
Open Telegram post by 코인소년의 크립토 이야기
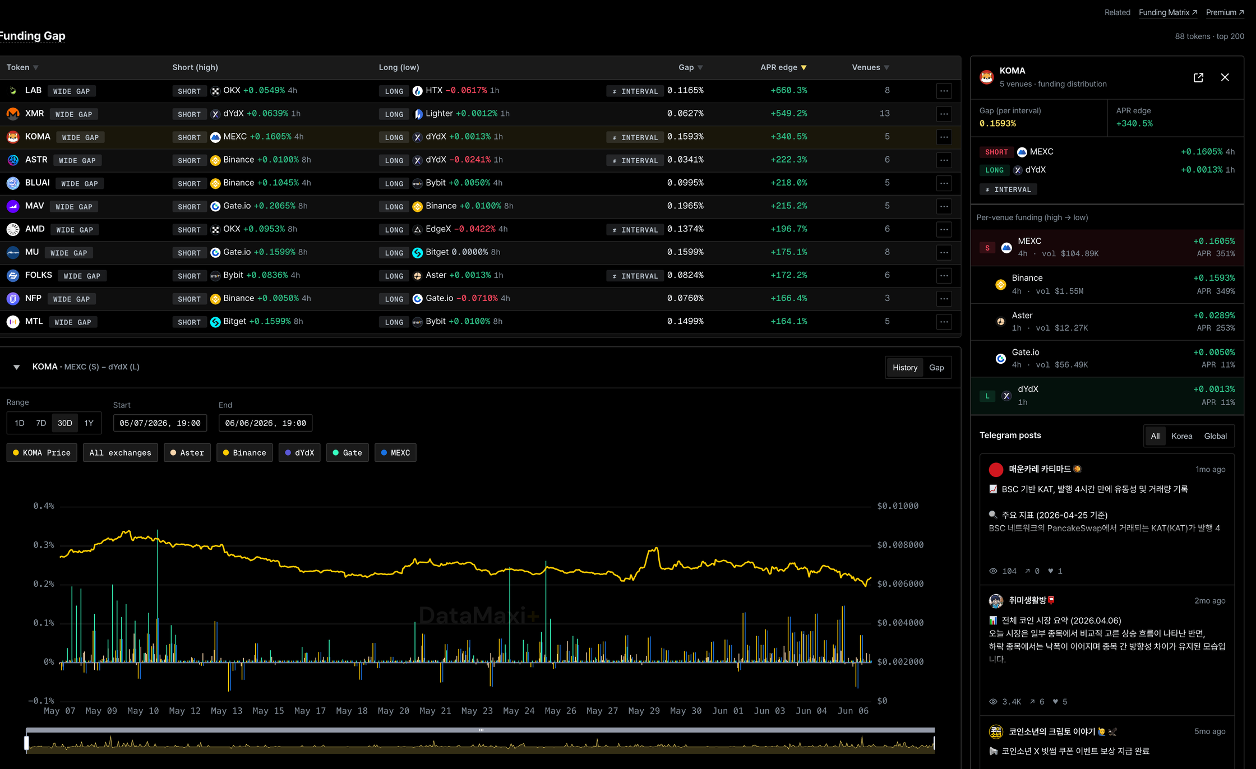tap(1107, 742)
